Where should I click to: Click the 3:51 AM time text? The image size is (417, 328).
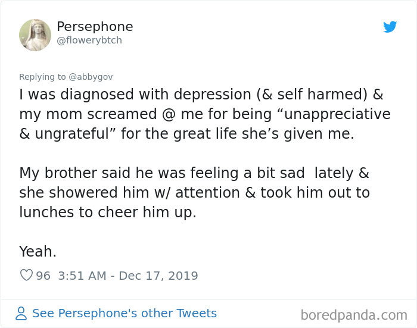[82, 276]
